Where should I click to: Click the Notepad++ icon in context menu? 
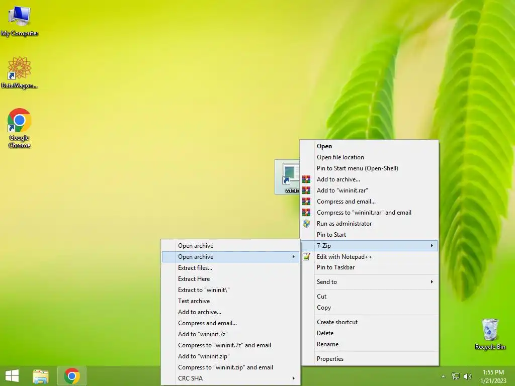(x=306, y=257)
